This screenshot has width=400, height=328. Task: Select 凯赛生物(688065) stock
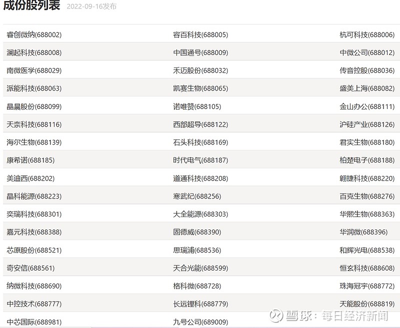click(200, 88)
